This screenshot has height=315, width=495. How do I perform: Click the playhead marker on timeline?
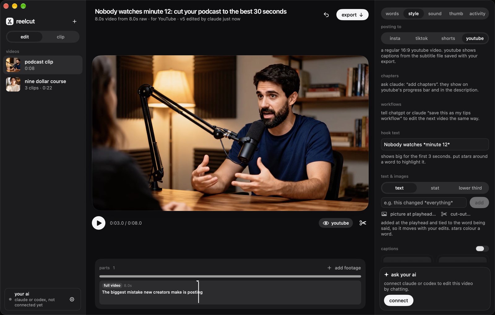(x=198, y=291)
